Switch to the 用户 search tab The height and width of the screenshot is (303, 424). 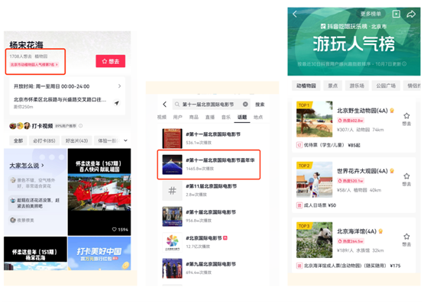coord(178,117)
